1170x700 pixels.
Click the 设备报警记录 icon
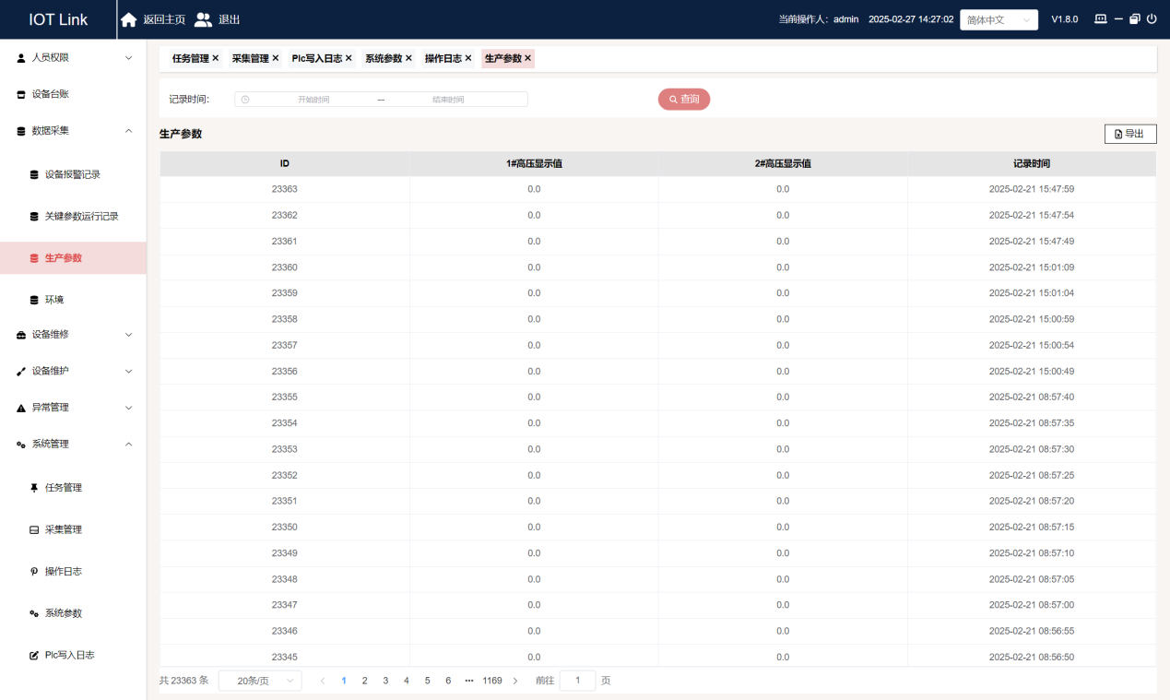click(34, 174)
